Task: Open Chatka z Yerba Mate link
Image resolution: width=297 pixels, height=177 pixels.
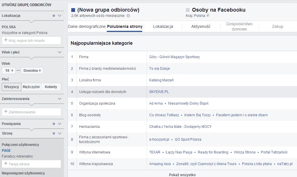Action: pos(180,127)
